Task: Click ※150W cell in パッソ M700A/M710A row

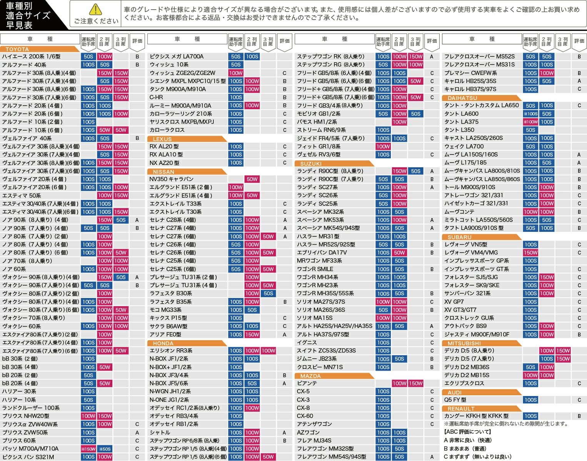Action: click(x=88, y=449)
